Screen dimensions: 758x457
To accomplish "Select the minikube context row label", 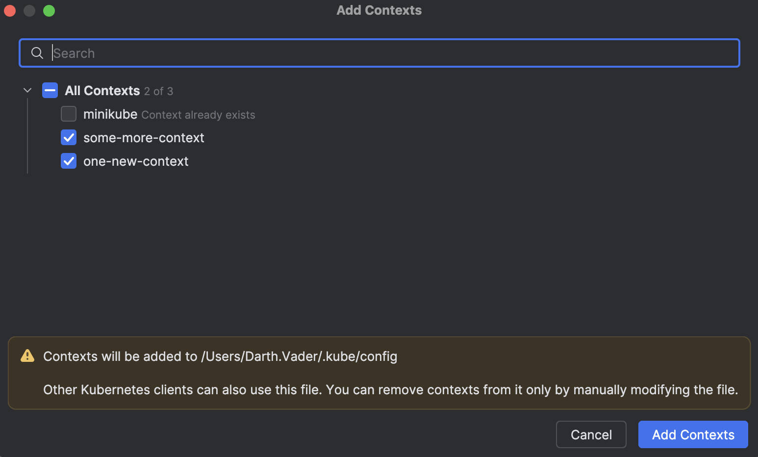I will click(x=110, y=114).
